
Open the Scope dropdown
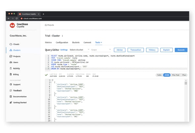click(x=101, y=50)
